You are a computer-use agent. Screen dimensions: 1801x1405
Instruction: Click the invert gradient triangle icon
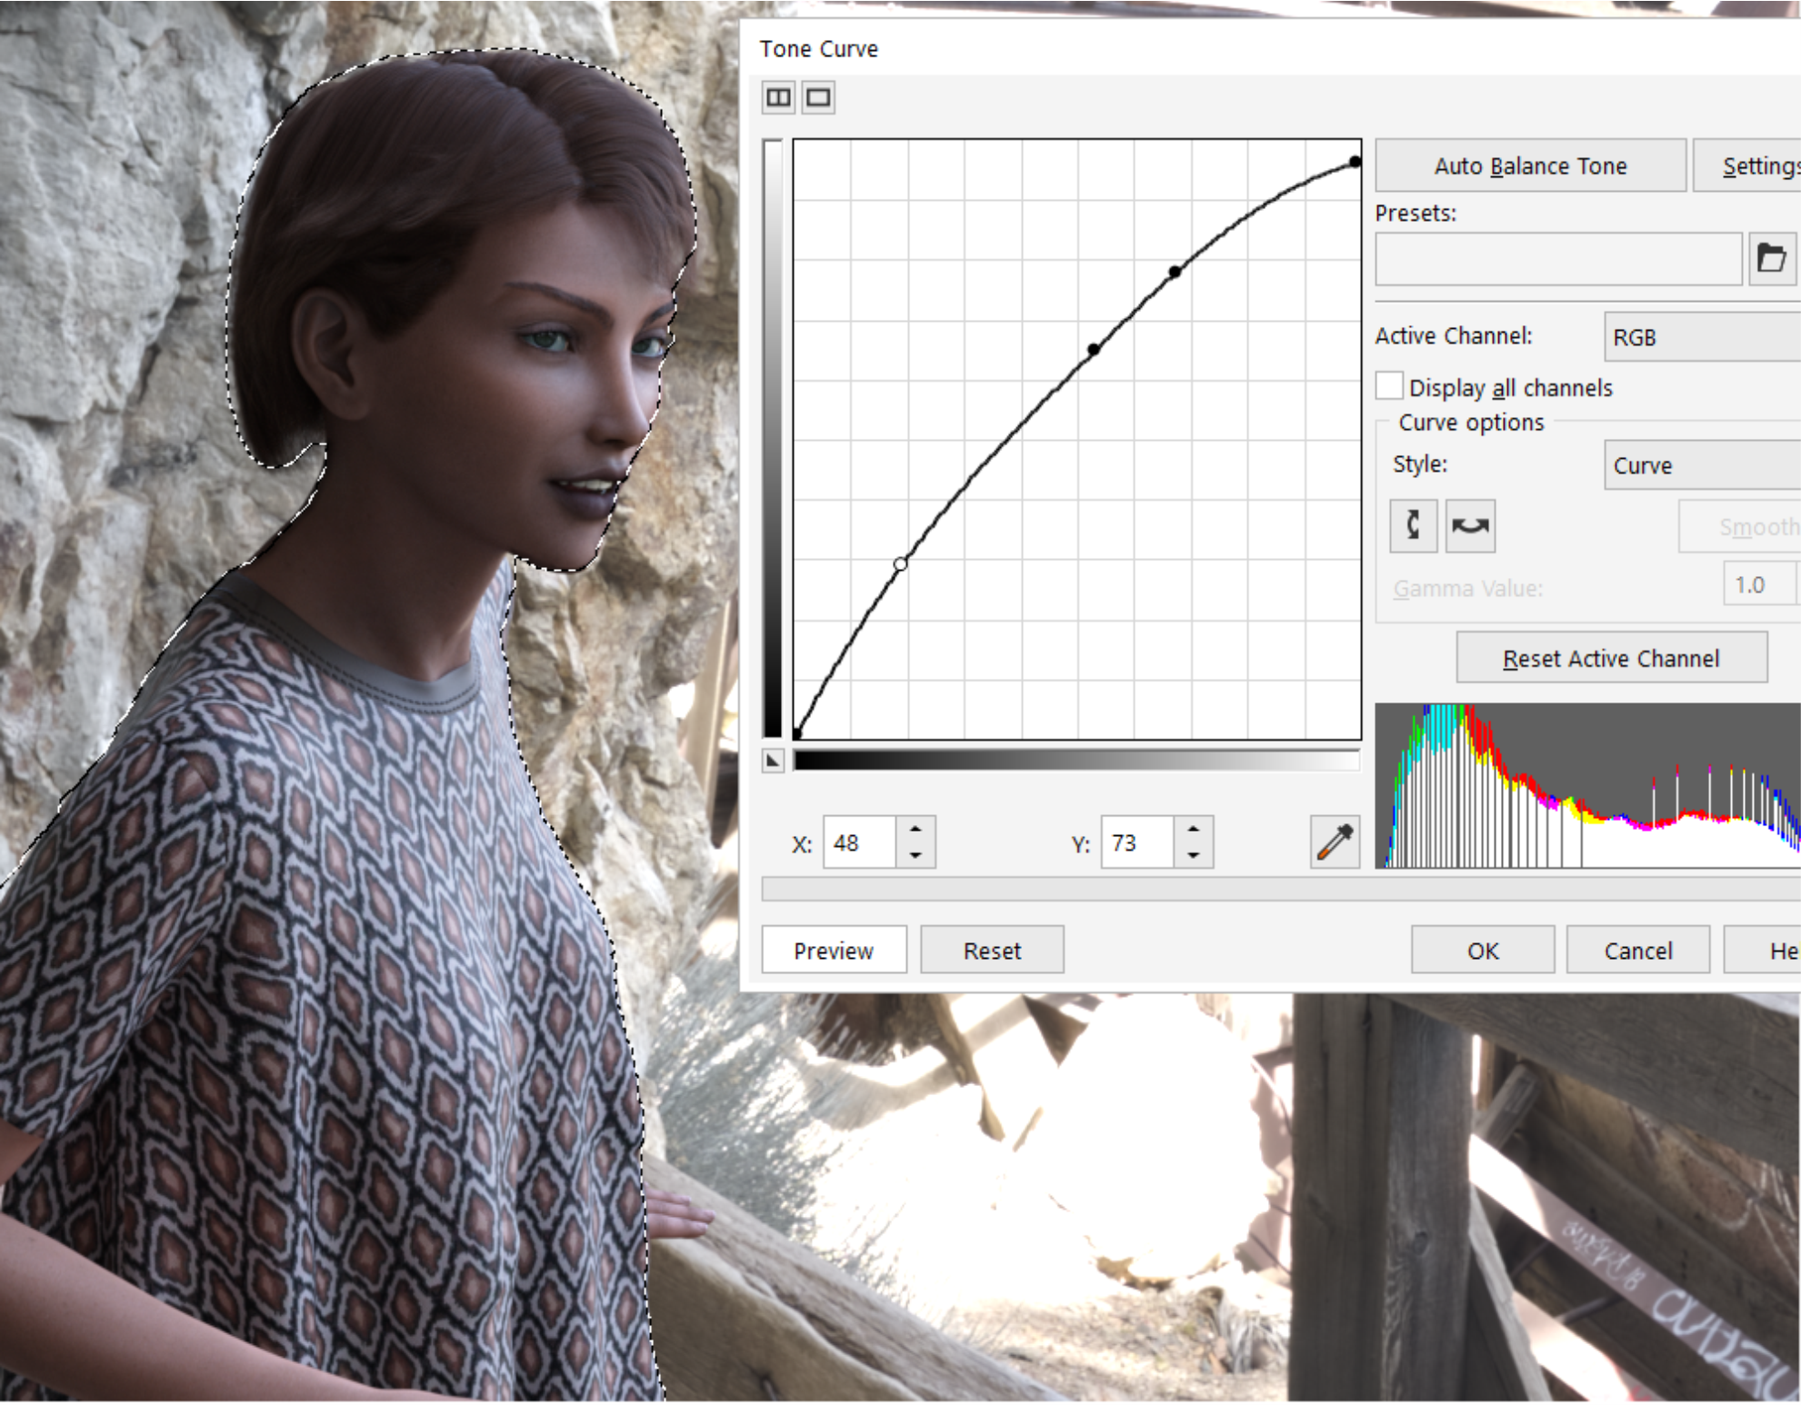tap(773, 761)
